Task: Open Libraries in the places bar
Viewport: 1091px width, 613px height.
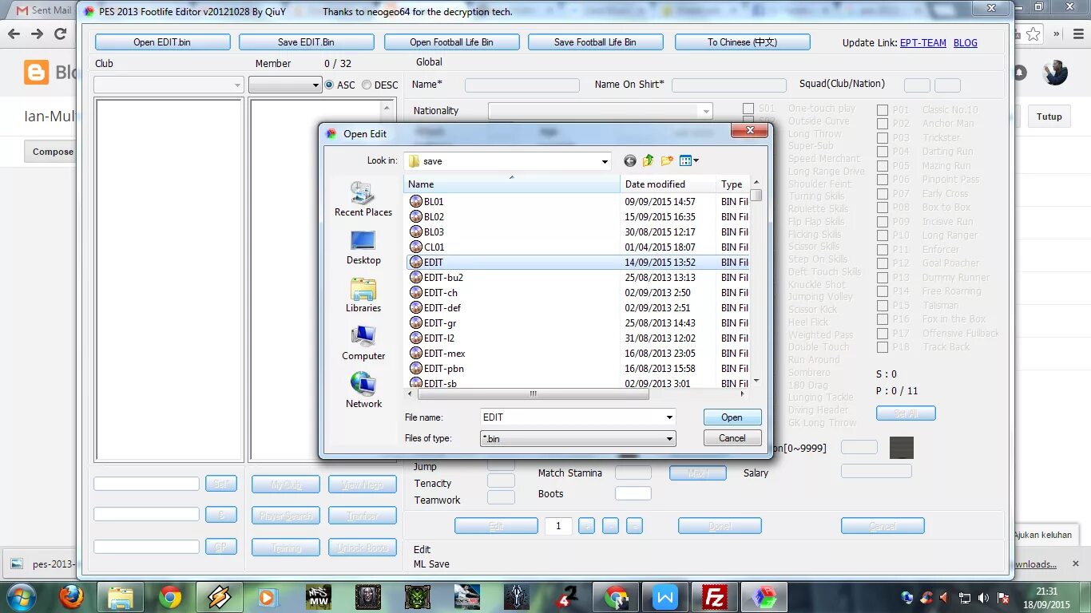Action: pyautogui.click(x=363, y=295)
